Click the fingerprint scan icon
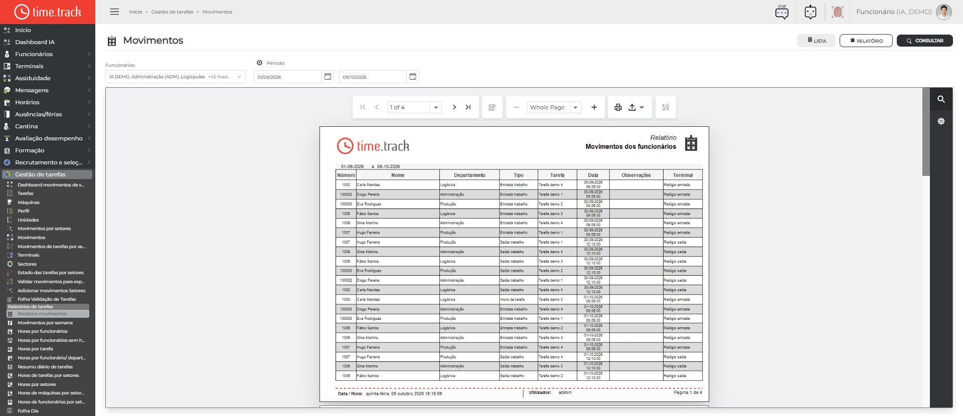This screenshot has height=416, width=963. (838, 12)
